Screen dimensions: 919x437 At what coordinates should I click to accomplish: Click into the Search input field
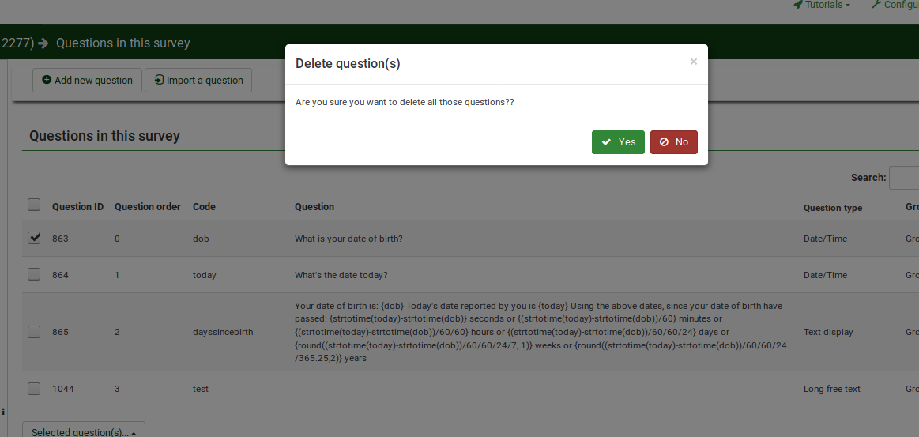click(x=904, y=178)
